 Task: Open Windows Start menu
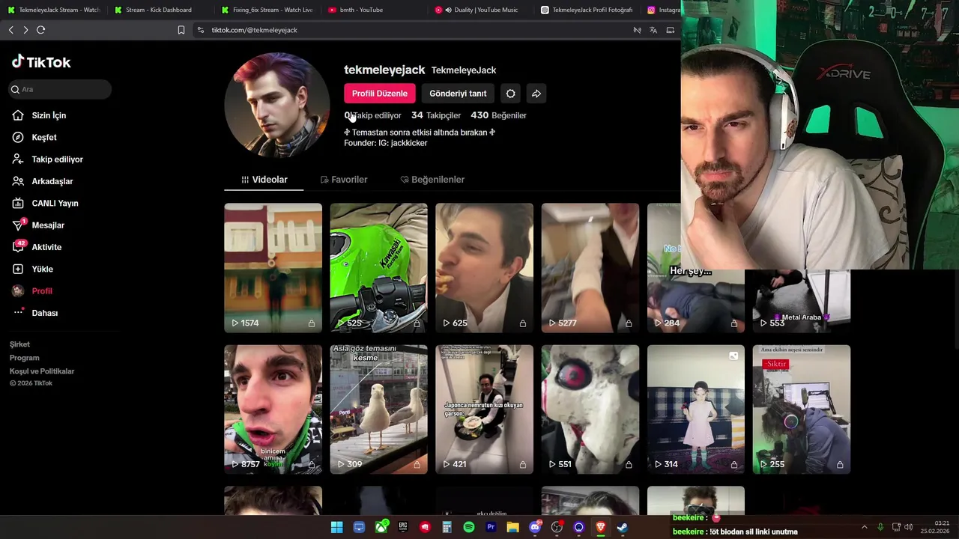(336, 527)
